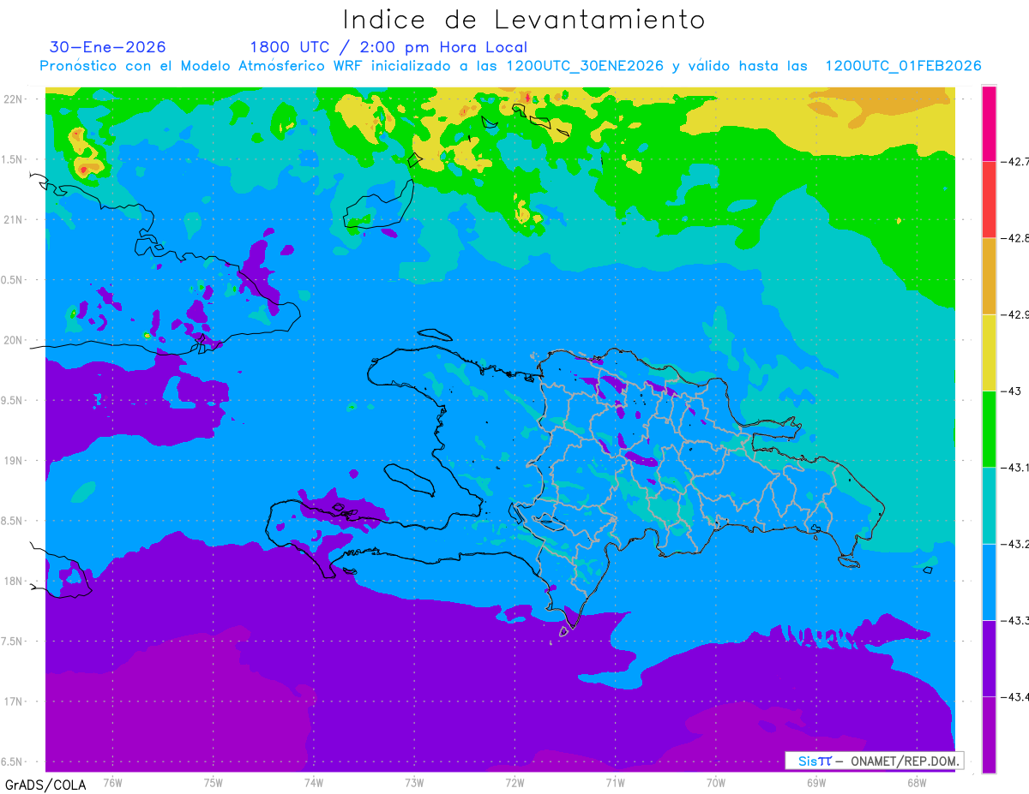Click the '20N' latitude label
Screen dimensions: 1029x794
click(x=13, y=340)
